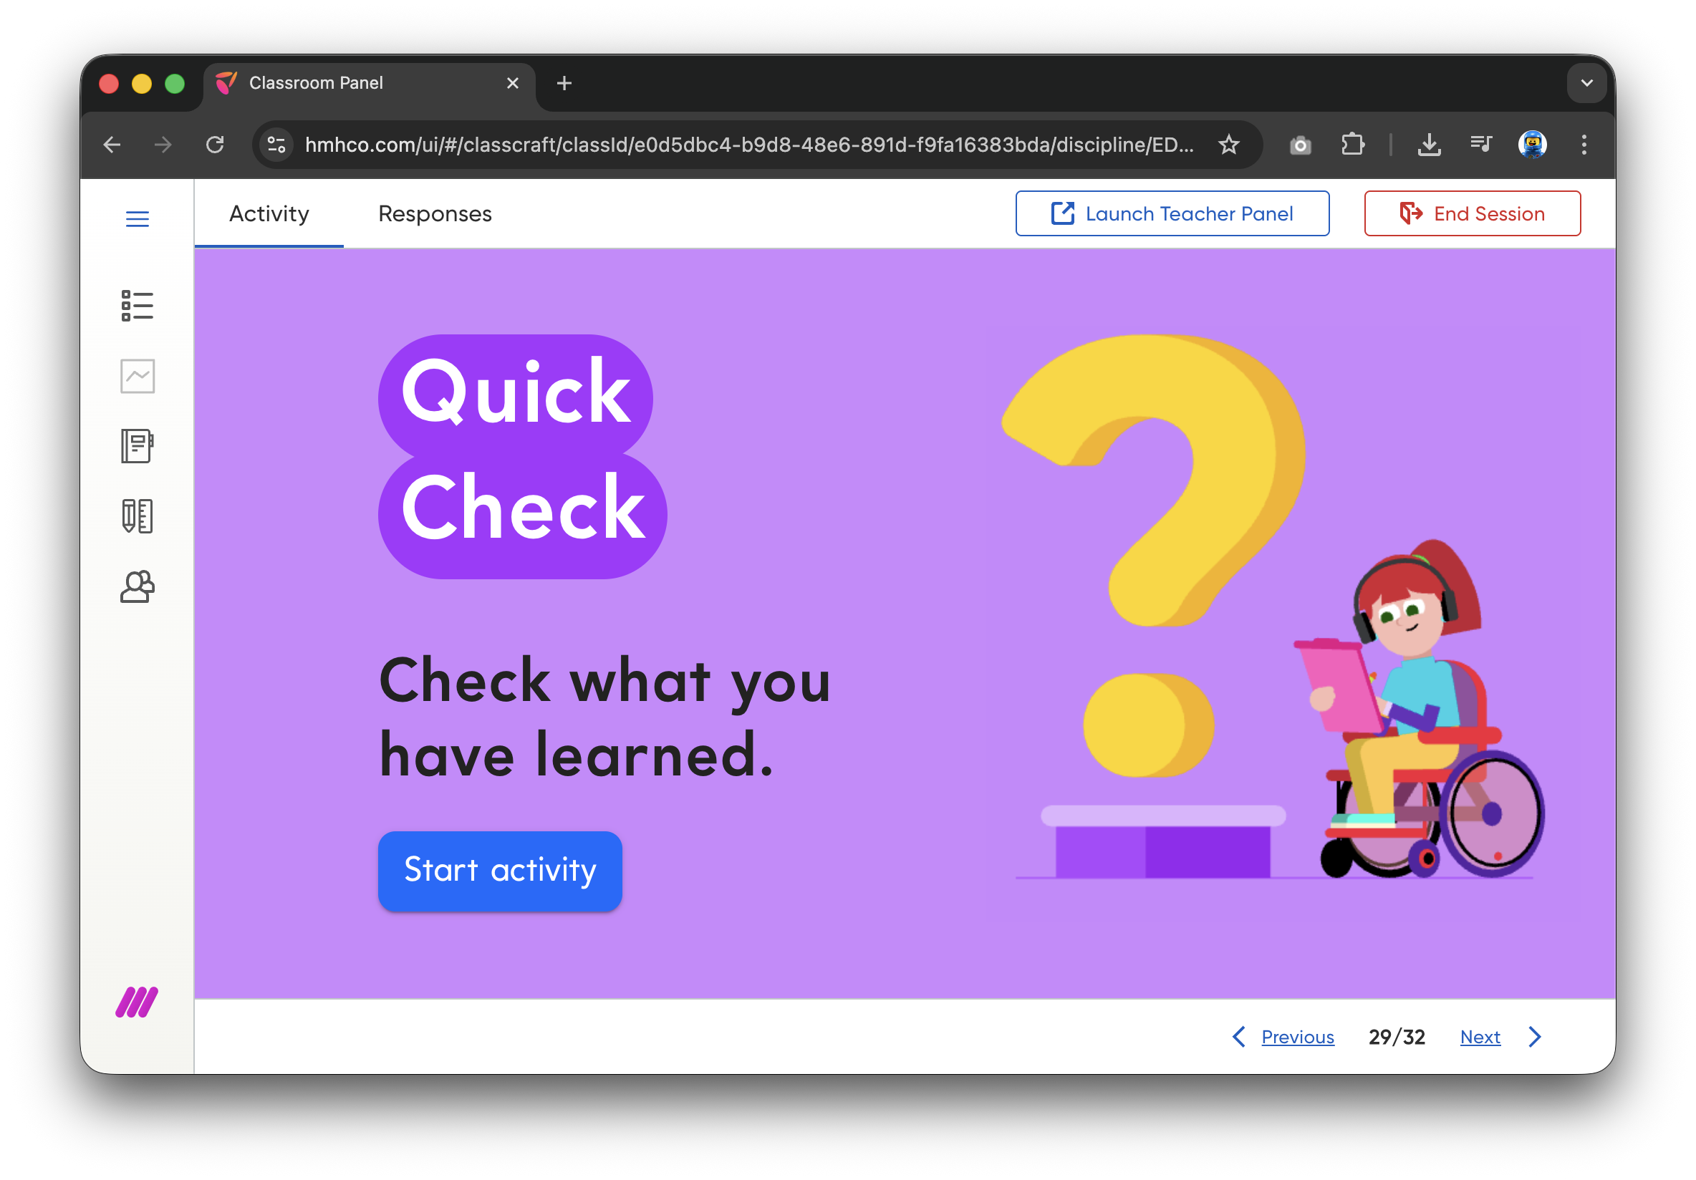Image resolution: width=1696 pixels, height=1180 pixels.
Task: Click the screenshot camera toolbar icon
Action: [x=1300, y=145]
